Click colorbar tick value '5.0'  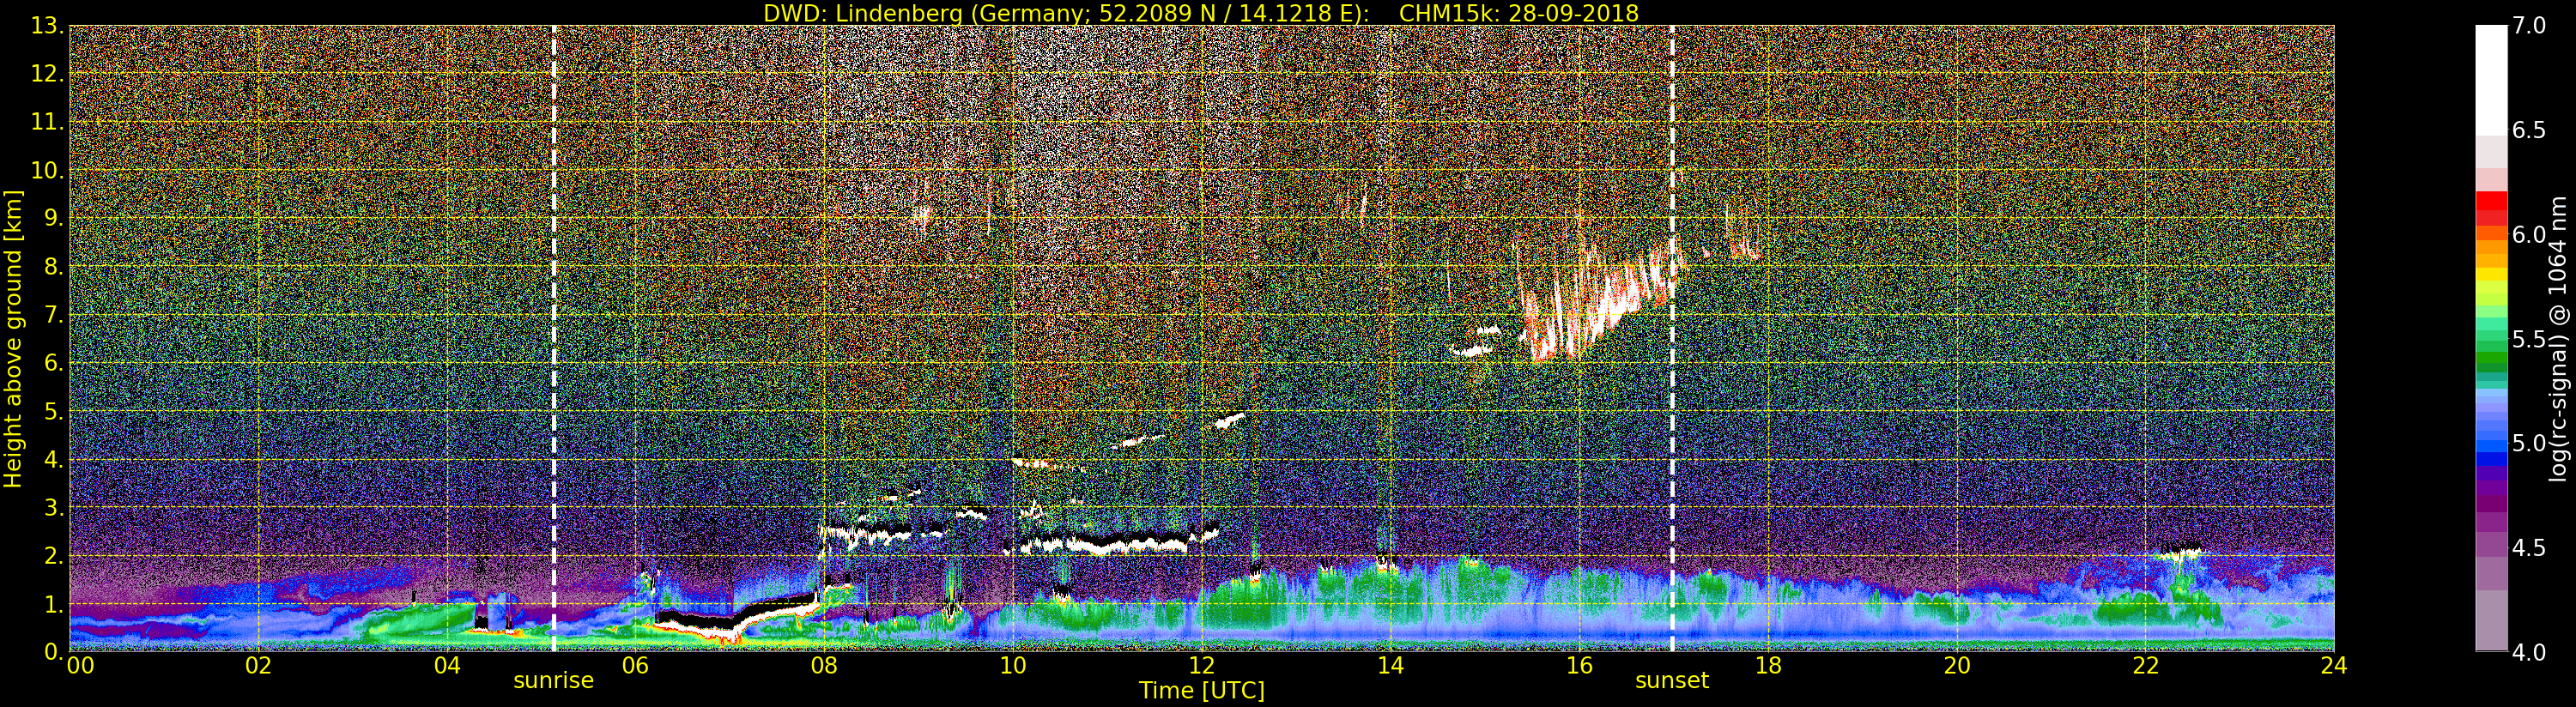[x=2529, y=444]
